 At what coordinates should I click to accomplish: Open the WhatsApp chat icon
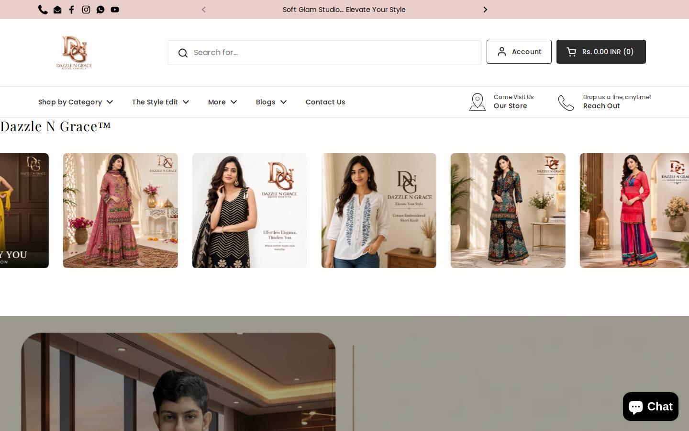coord(100,10)
